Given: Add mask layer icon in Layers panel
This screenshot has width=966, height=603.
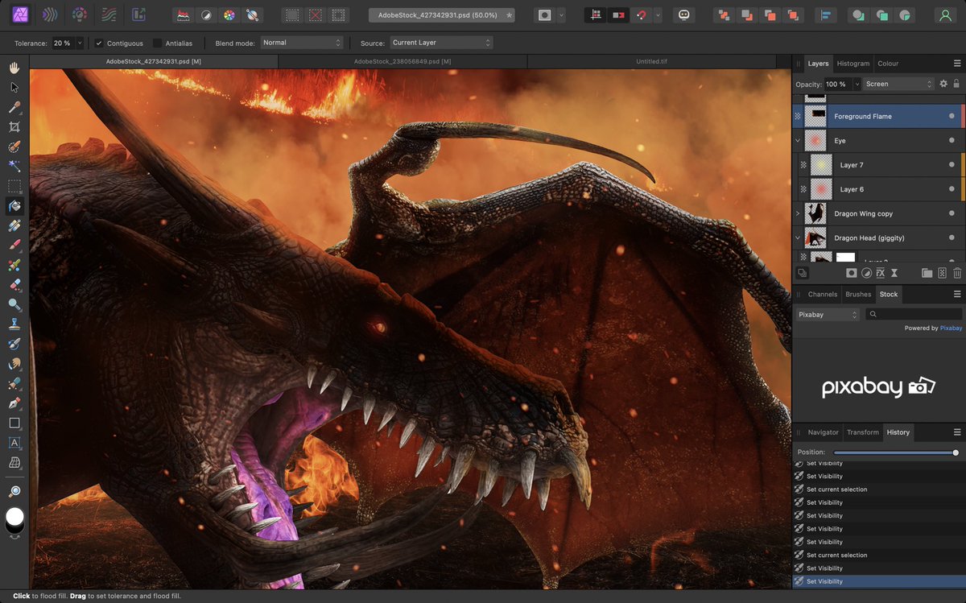Looking at the screenshot, I should [x=851, y=273].
